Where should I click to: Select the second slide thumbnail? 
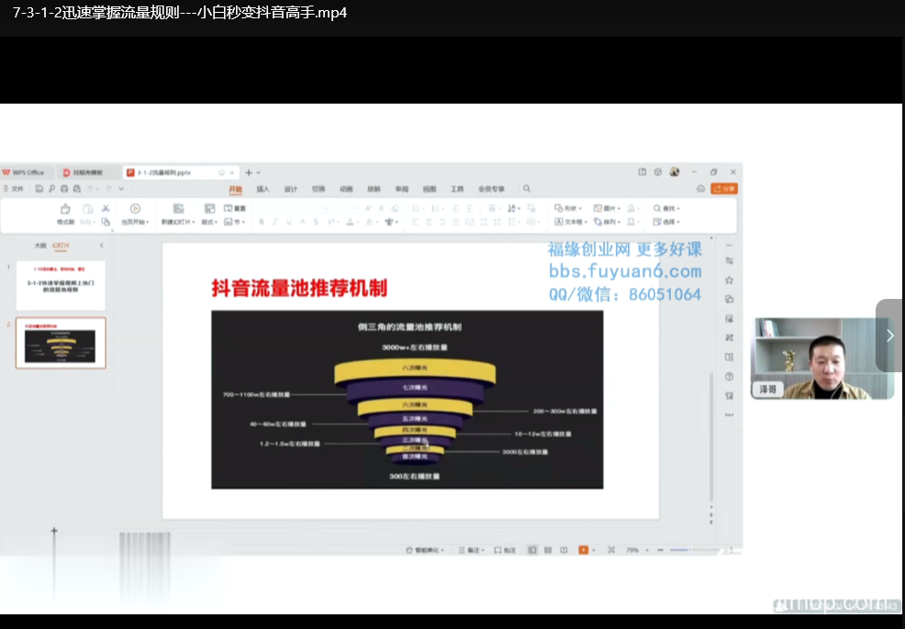click(61, 342)
